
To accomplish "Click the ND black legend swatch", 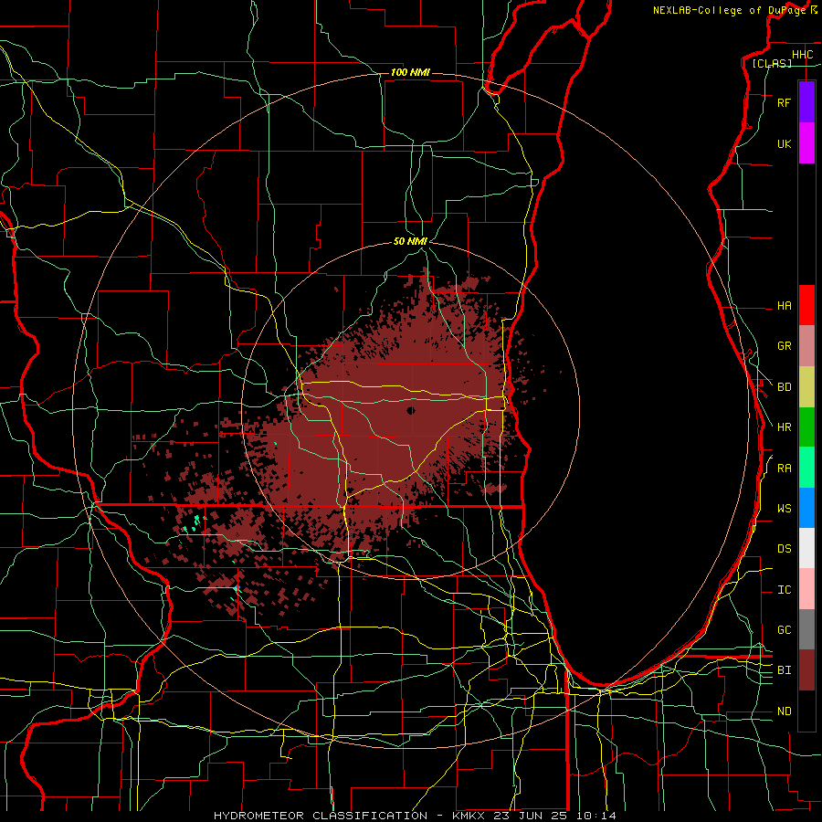I will pos(806,711).
